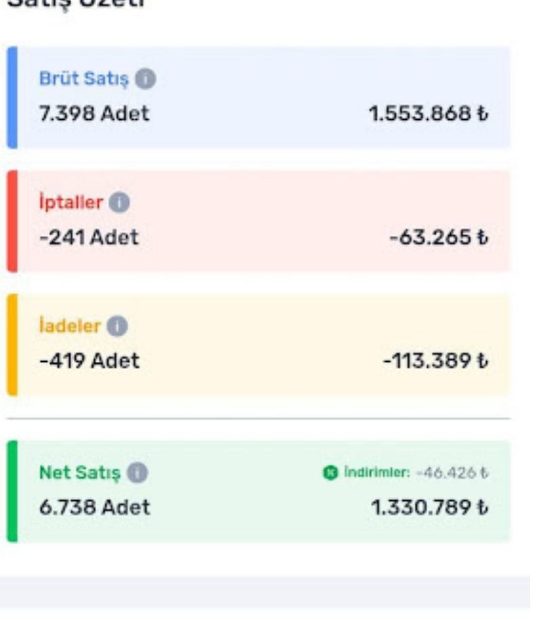The height and width of the screenshot is (620, 537).
Task: Select the Brüt Satış label
Action: (x=84, y=79)
